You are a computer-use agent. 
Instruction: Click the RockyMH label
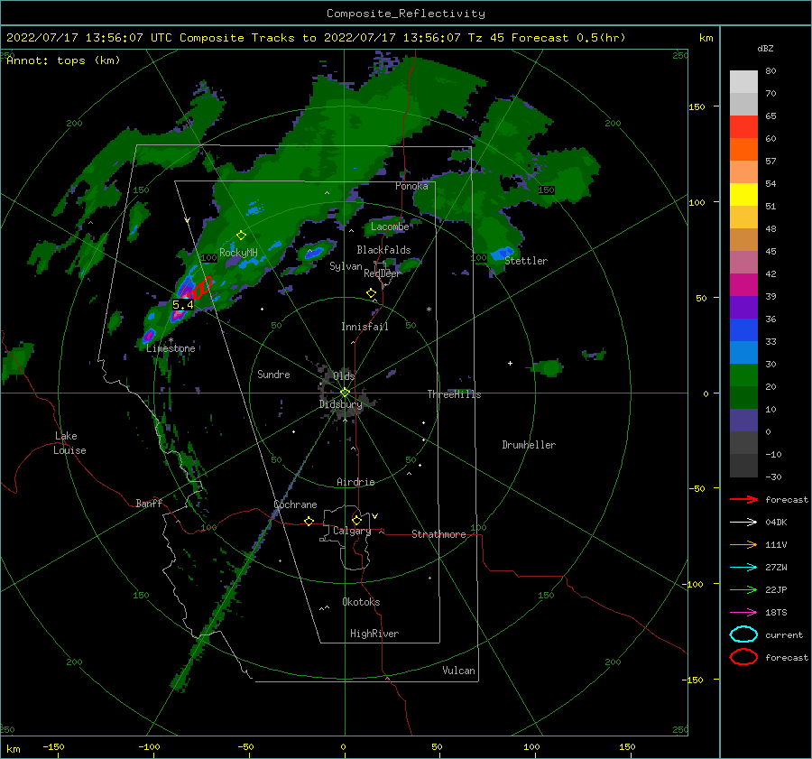(238, 253)
